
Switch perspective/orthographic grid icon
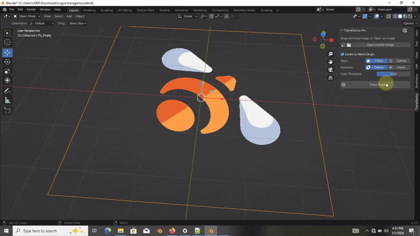(x=331, y=78)
